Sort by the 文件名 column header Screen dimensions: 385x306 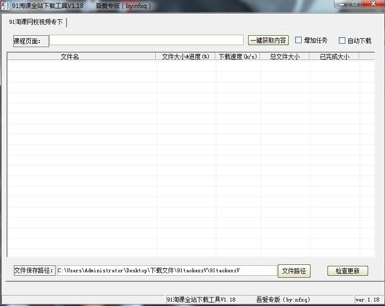point(81,57)
